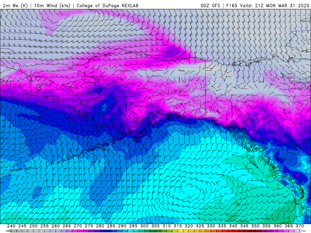Click the 295 scale value
This screenshot has width=311, height=233.
coord(133,226)
